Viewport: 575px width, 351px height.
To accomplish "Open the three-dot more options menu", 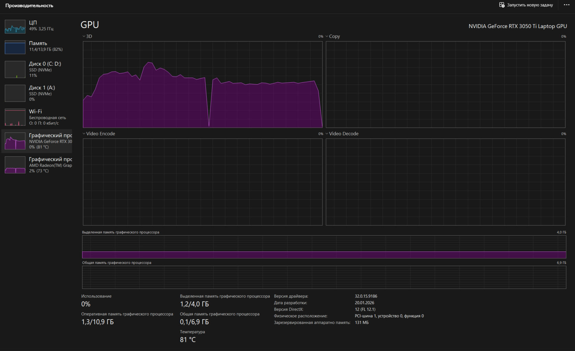I will tap(566, 5).
